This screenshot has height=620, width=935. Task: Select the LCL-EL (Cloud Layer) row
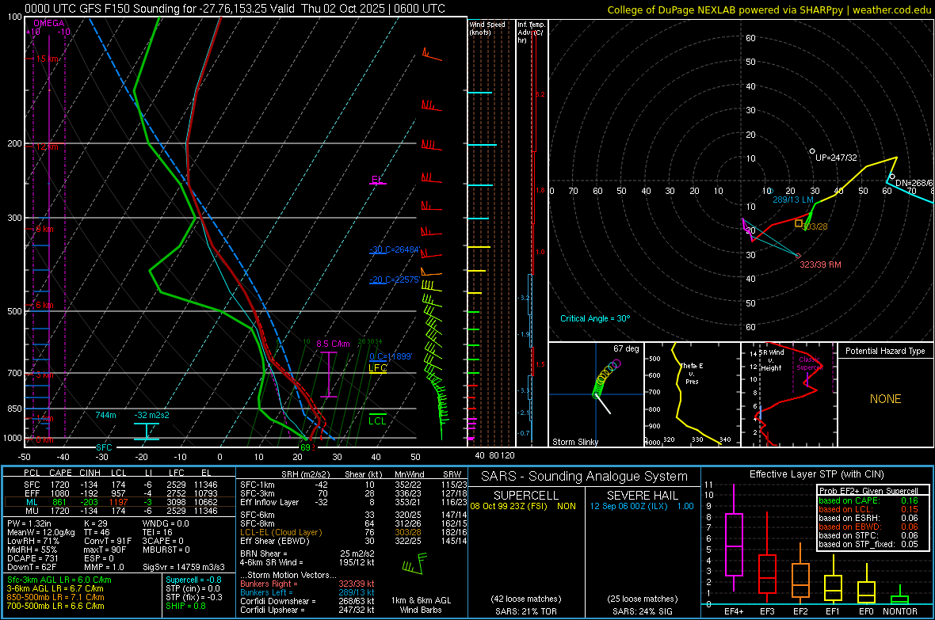click(x=352, y=532)
